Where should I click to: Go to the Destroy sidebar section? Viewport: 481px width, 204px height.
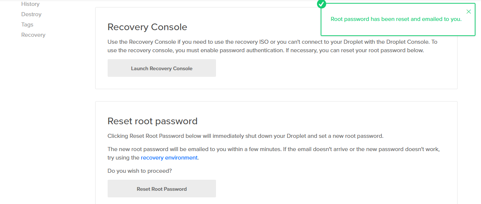tap(31, 14)
